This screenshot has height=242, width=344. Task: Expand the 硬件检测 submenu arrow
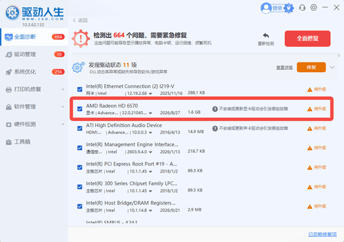pyautogui.click(x=63, y=124)
